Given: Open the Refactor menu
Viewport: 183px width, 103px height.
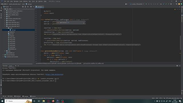Looking at the screenshot, I should click(25, 1).
